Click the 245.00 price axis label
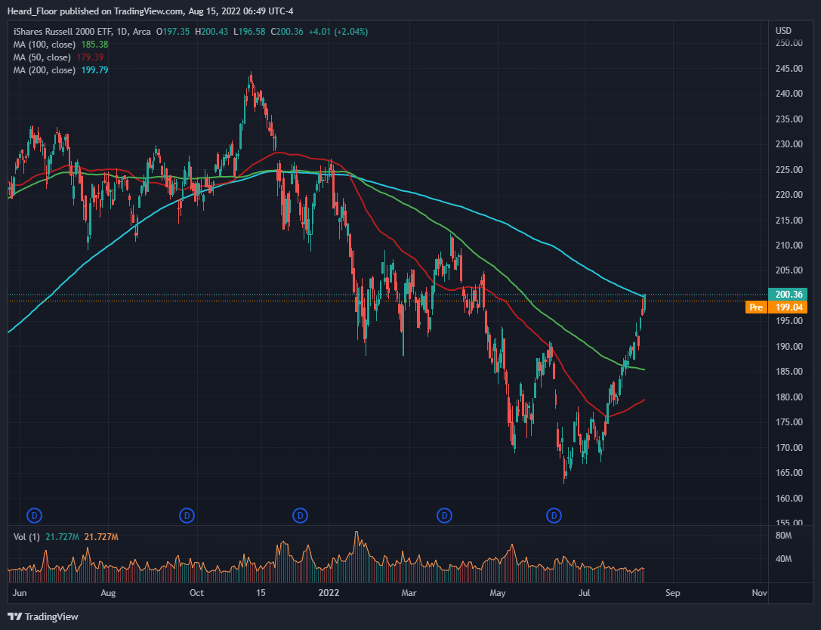This screenshot has width=821, height=630. (x=789, y=69)
